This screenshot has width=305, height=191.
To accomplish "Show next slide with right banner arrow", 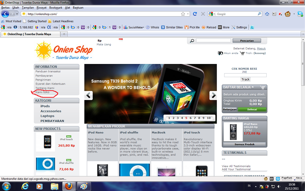I will [213, 95].
